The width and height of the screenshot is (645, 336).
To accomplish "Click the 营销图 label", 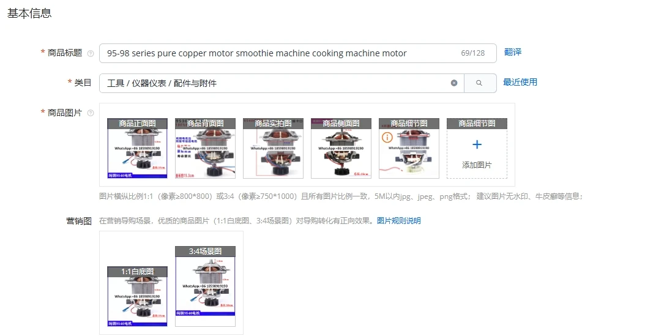I will click(78, 222).
